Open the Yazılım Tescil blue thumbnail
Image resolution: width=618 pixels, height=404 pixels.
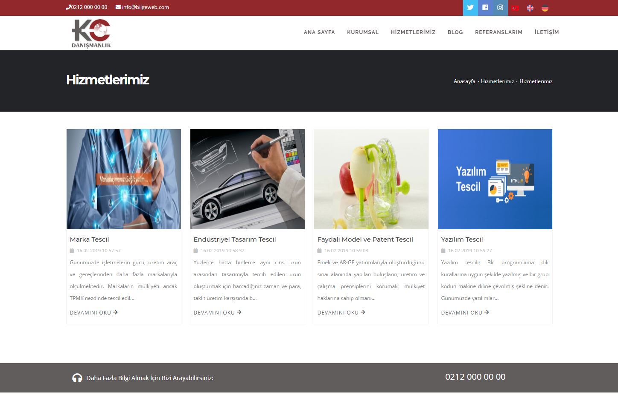[495, 179]
